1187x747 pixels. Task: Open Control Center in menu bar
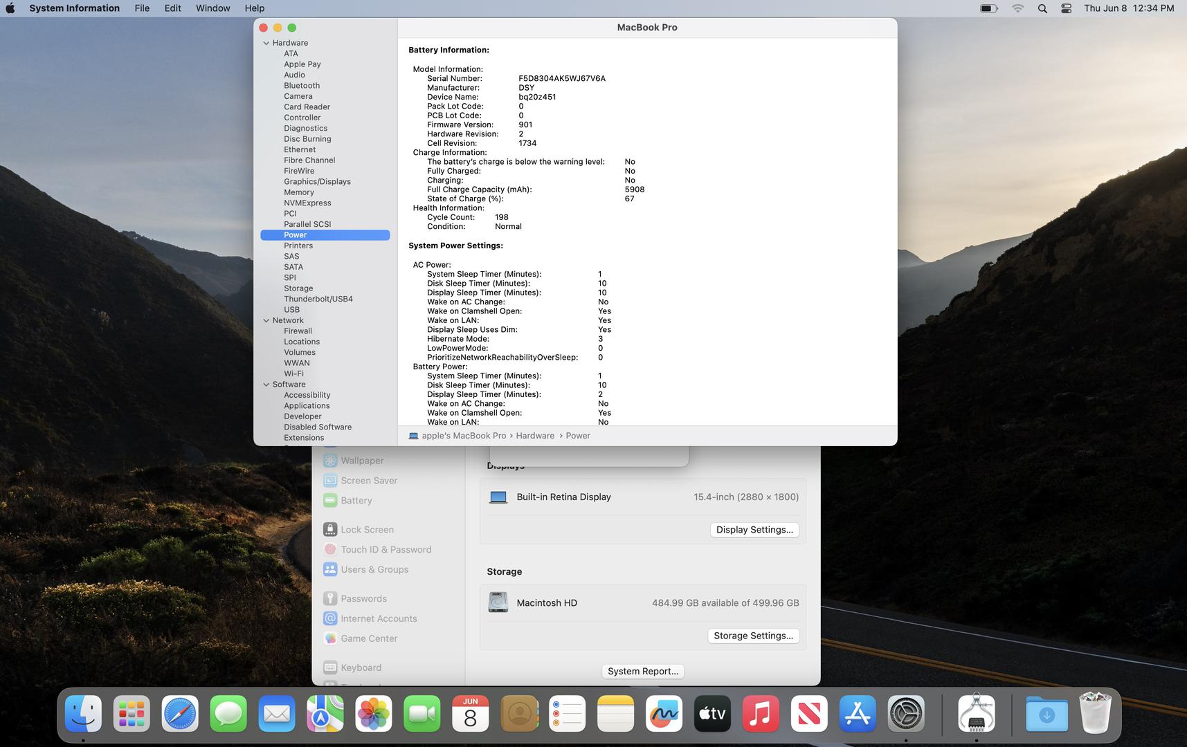point(1067,8)
